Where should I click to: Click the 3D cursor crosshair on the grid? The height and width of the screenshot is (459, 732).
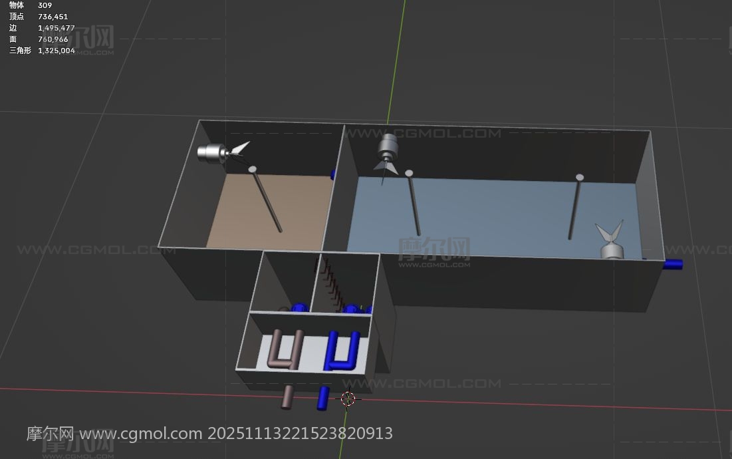(348, 398)
